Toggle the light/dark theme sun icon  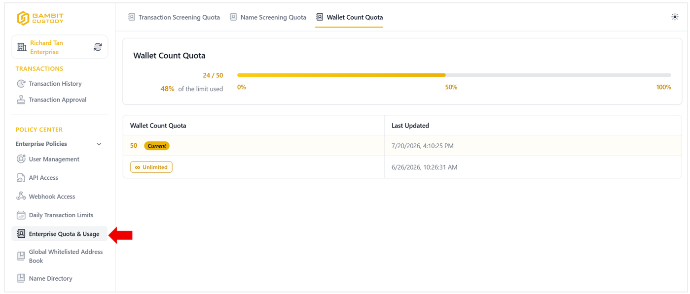coord(675,17)
